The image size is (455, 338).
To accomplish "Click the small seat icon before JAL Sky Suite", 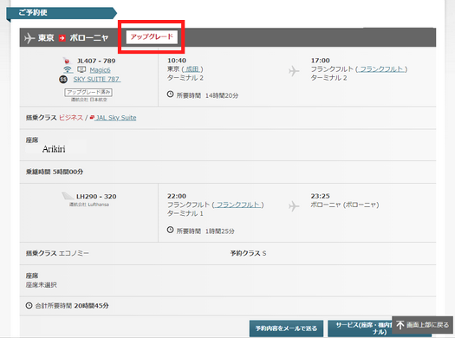I will coord(92,118).
